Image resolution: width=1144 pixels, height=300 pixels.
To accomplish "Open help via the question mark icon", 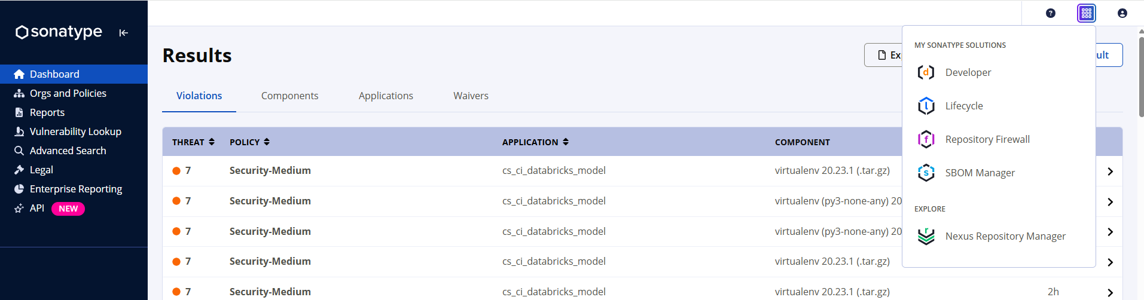I will point(1051,13).
